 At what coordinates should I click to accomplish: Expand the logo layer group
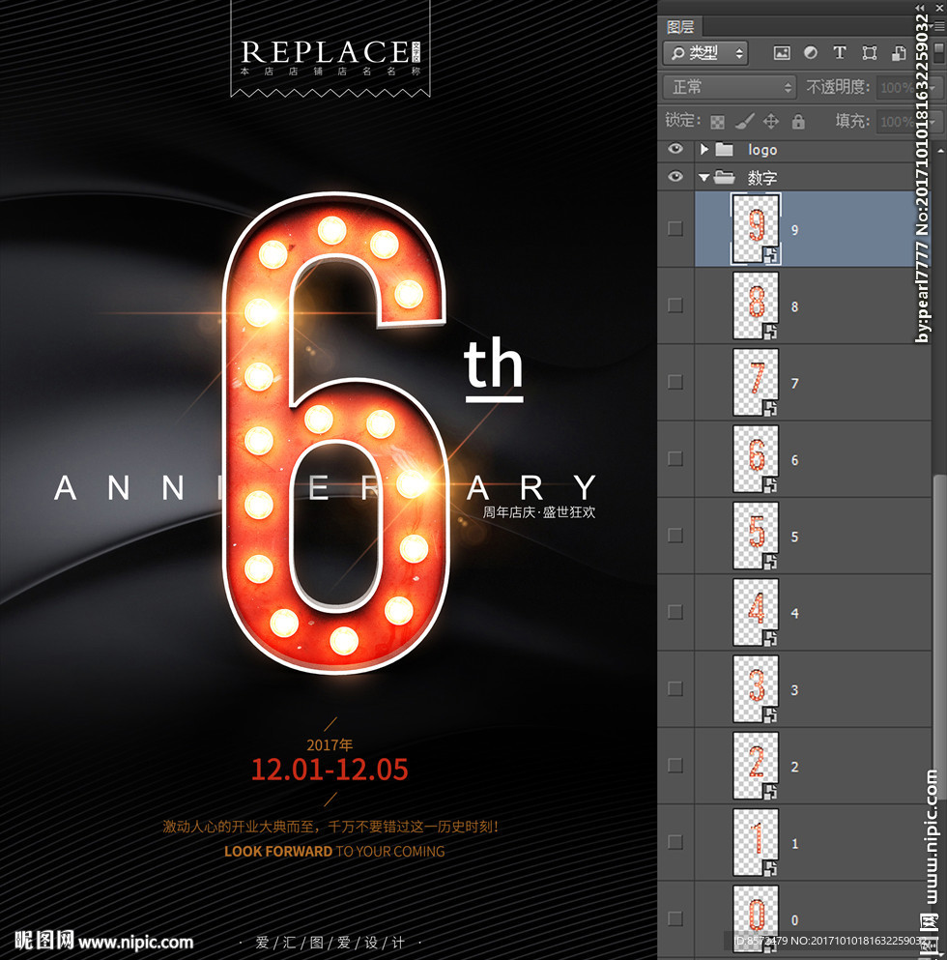pyautogui.click(x=704, y=150)
